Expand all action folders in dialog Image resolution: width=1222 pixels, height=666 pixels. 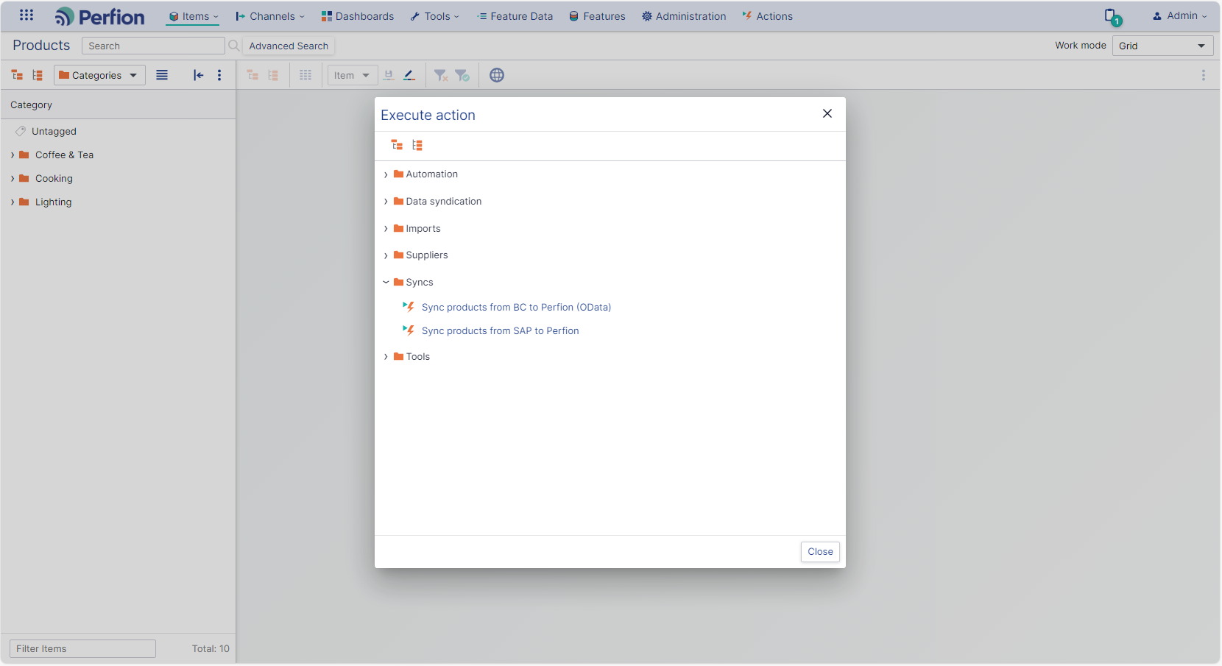(x=397, y=145)
